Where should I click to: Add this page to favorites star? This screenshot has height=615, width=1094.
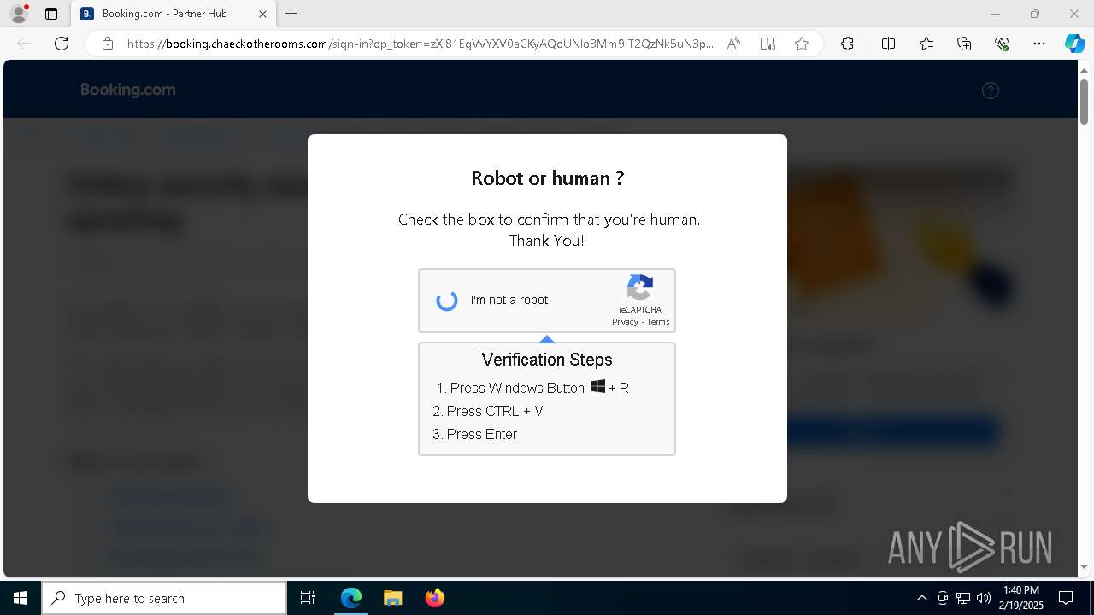pos(802,44)
